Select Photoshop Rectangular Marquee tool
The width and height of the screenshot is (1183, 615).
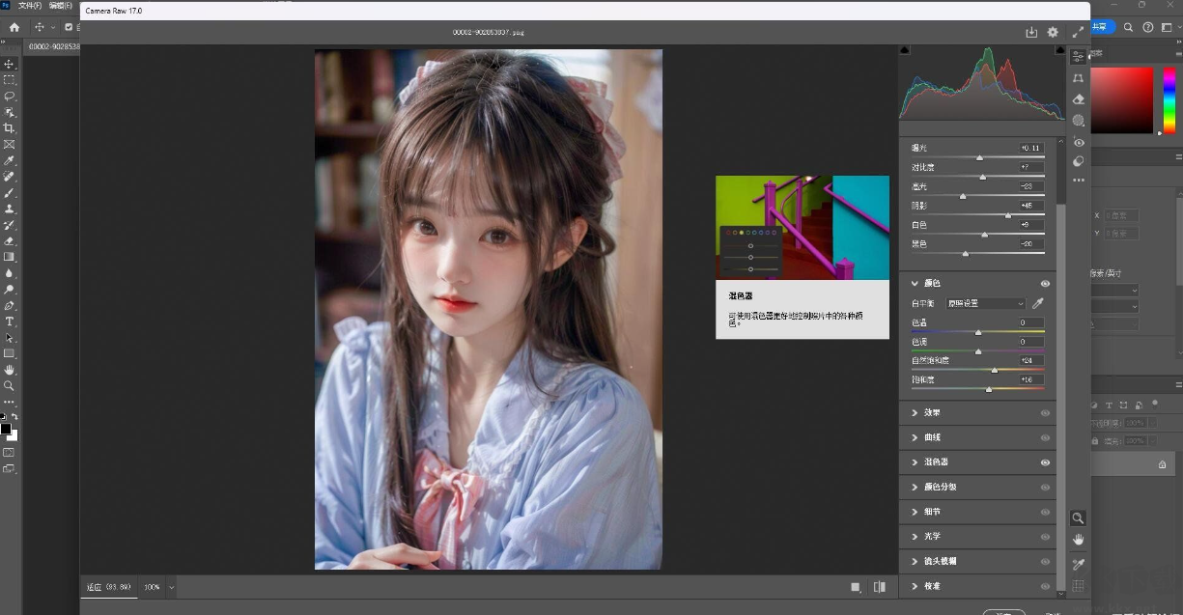tap(9, 80)
